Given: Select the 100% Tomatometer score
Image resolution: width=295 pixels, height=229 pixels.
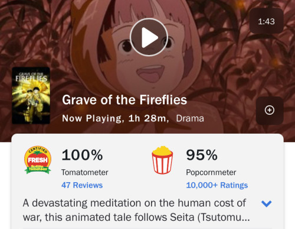Looking at the screenshot, I should (82, 155).
